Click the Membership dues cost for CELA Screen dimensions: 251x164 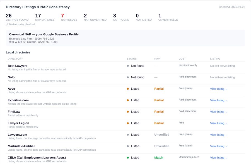coord(189,157)
